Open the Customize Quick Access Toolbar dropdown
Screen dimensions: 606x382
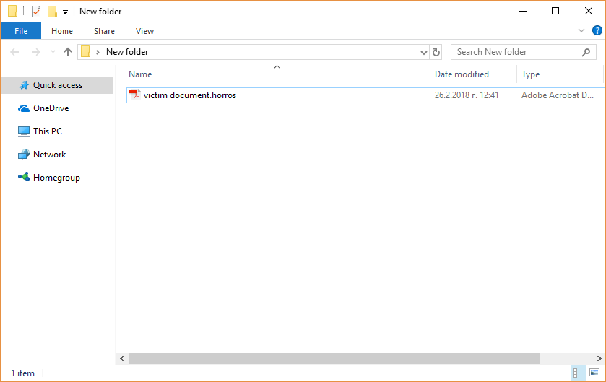(65, 12)
